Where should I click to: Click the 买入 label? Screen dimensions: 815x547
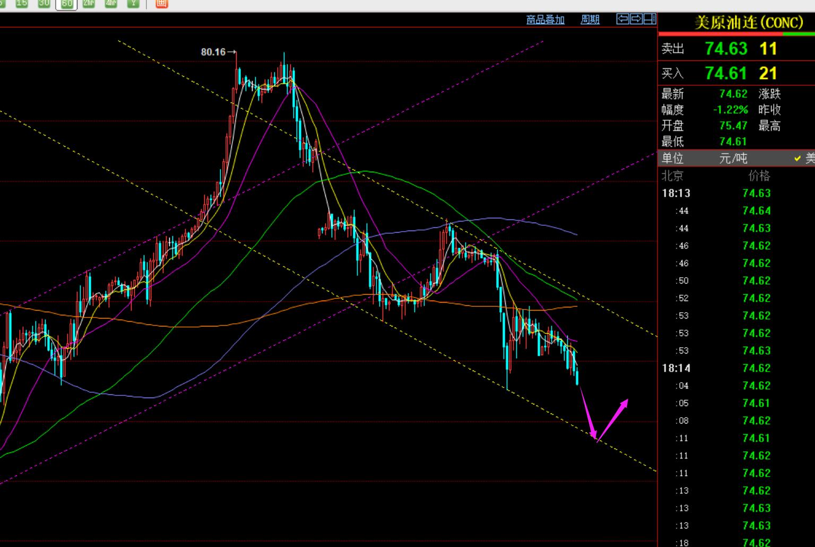672,74
